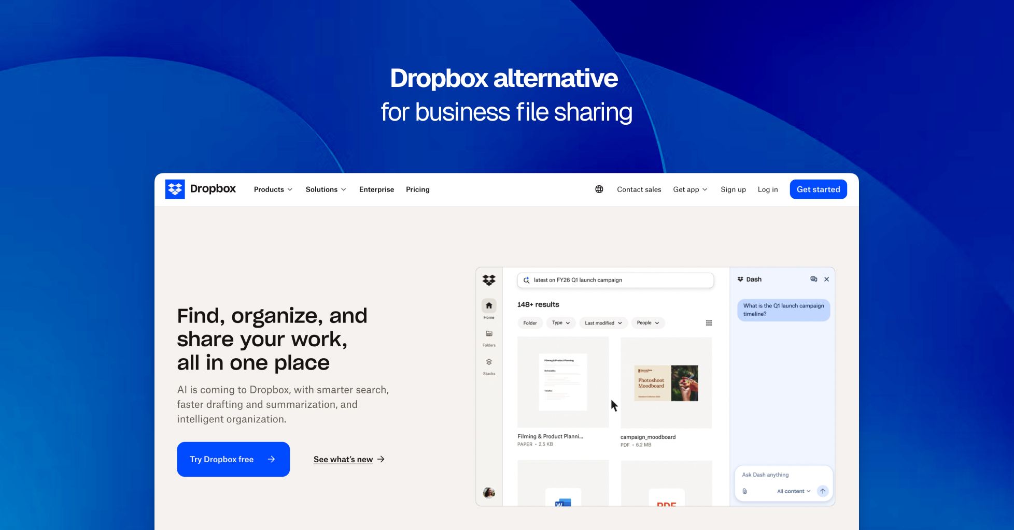Click the user avatar in sidebar
Screen dimensions: 1014x530
[x=489, y=493]
